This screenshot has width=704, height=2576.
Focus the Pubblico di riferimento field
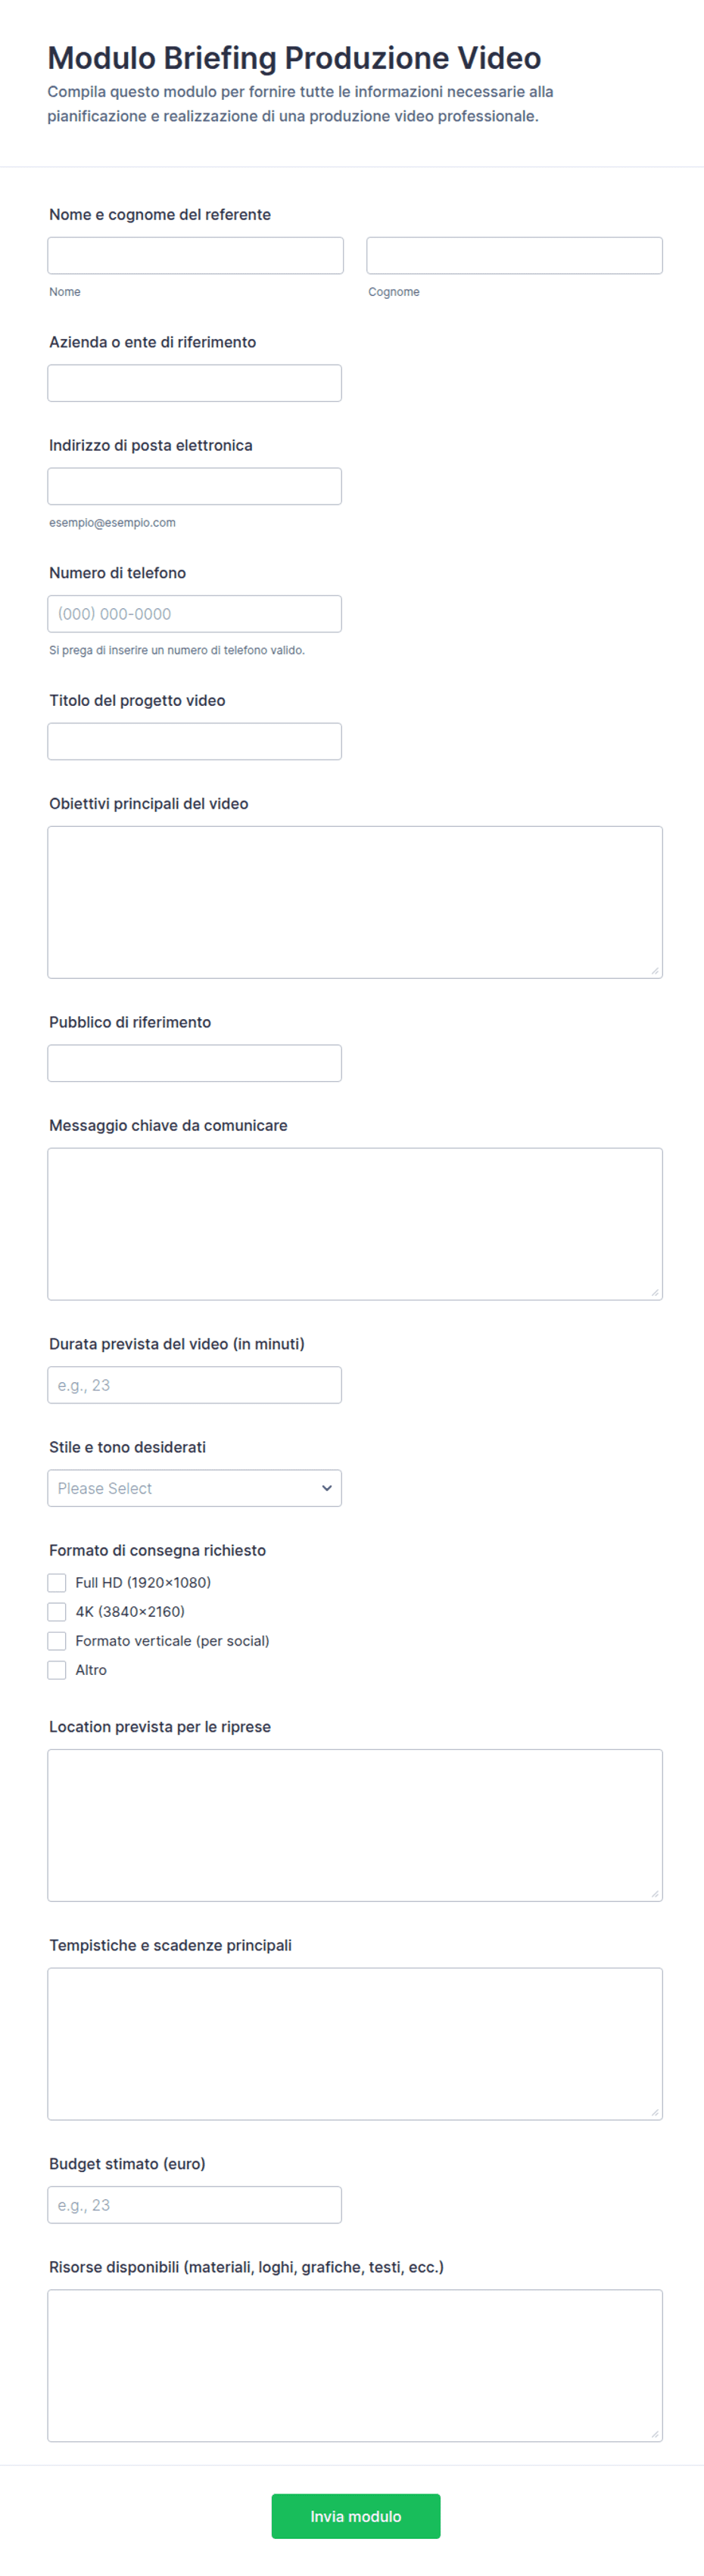coord(194,1063)
